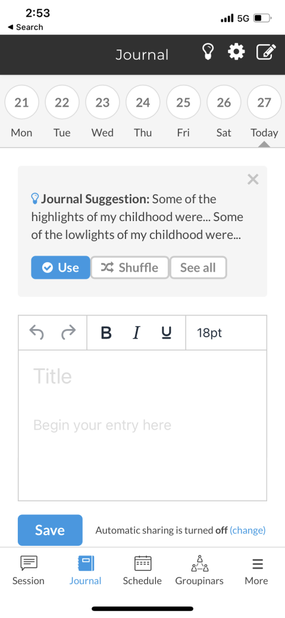Screen dimensions: 285x618
Task: Toggle bold formatting
Action: point(106,333)
